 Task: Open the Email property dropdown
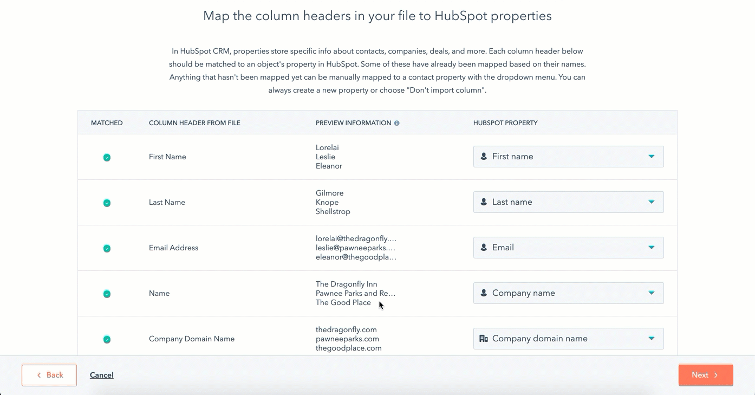click(x=651, y=248)
